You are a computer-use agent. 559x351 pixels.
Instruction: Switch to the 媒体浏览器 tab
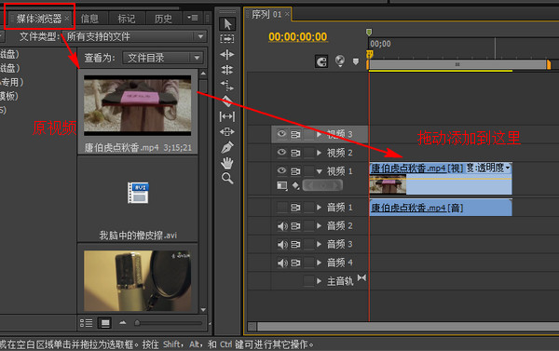(39, 19)
